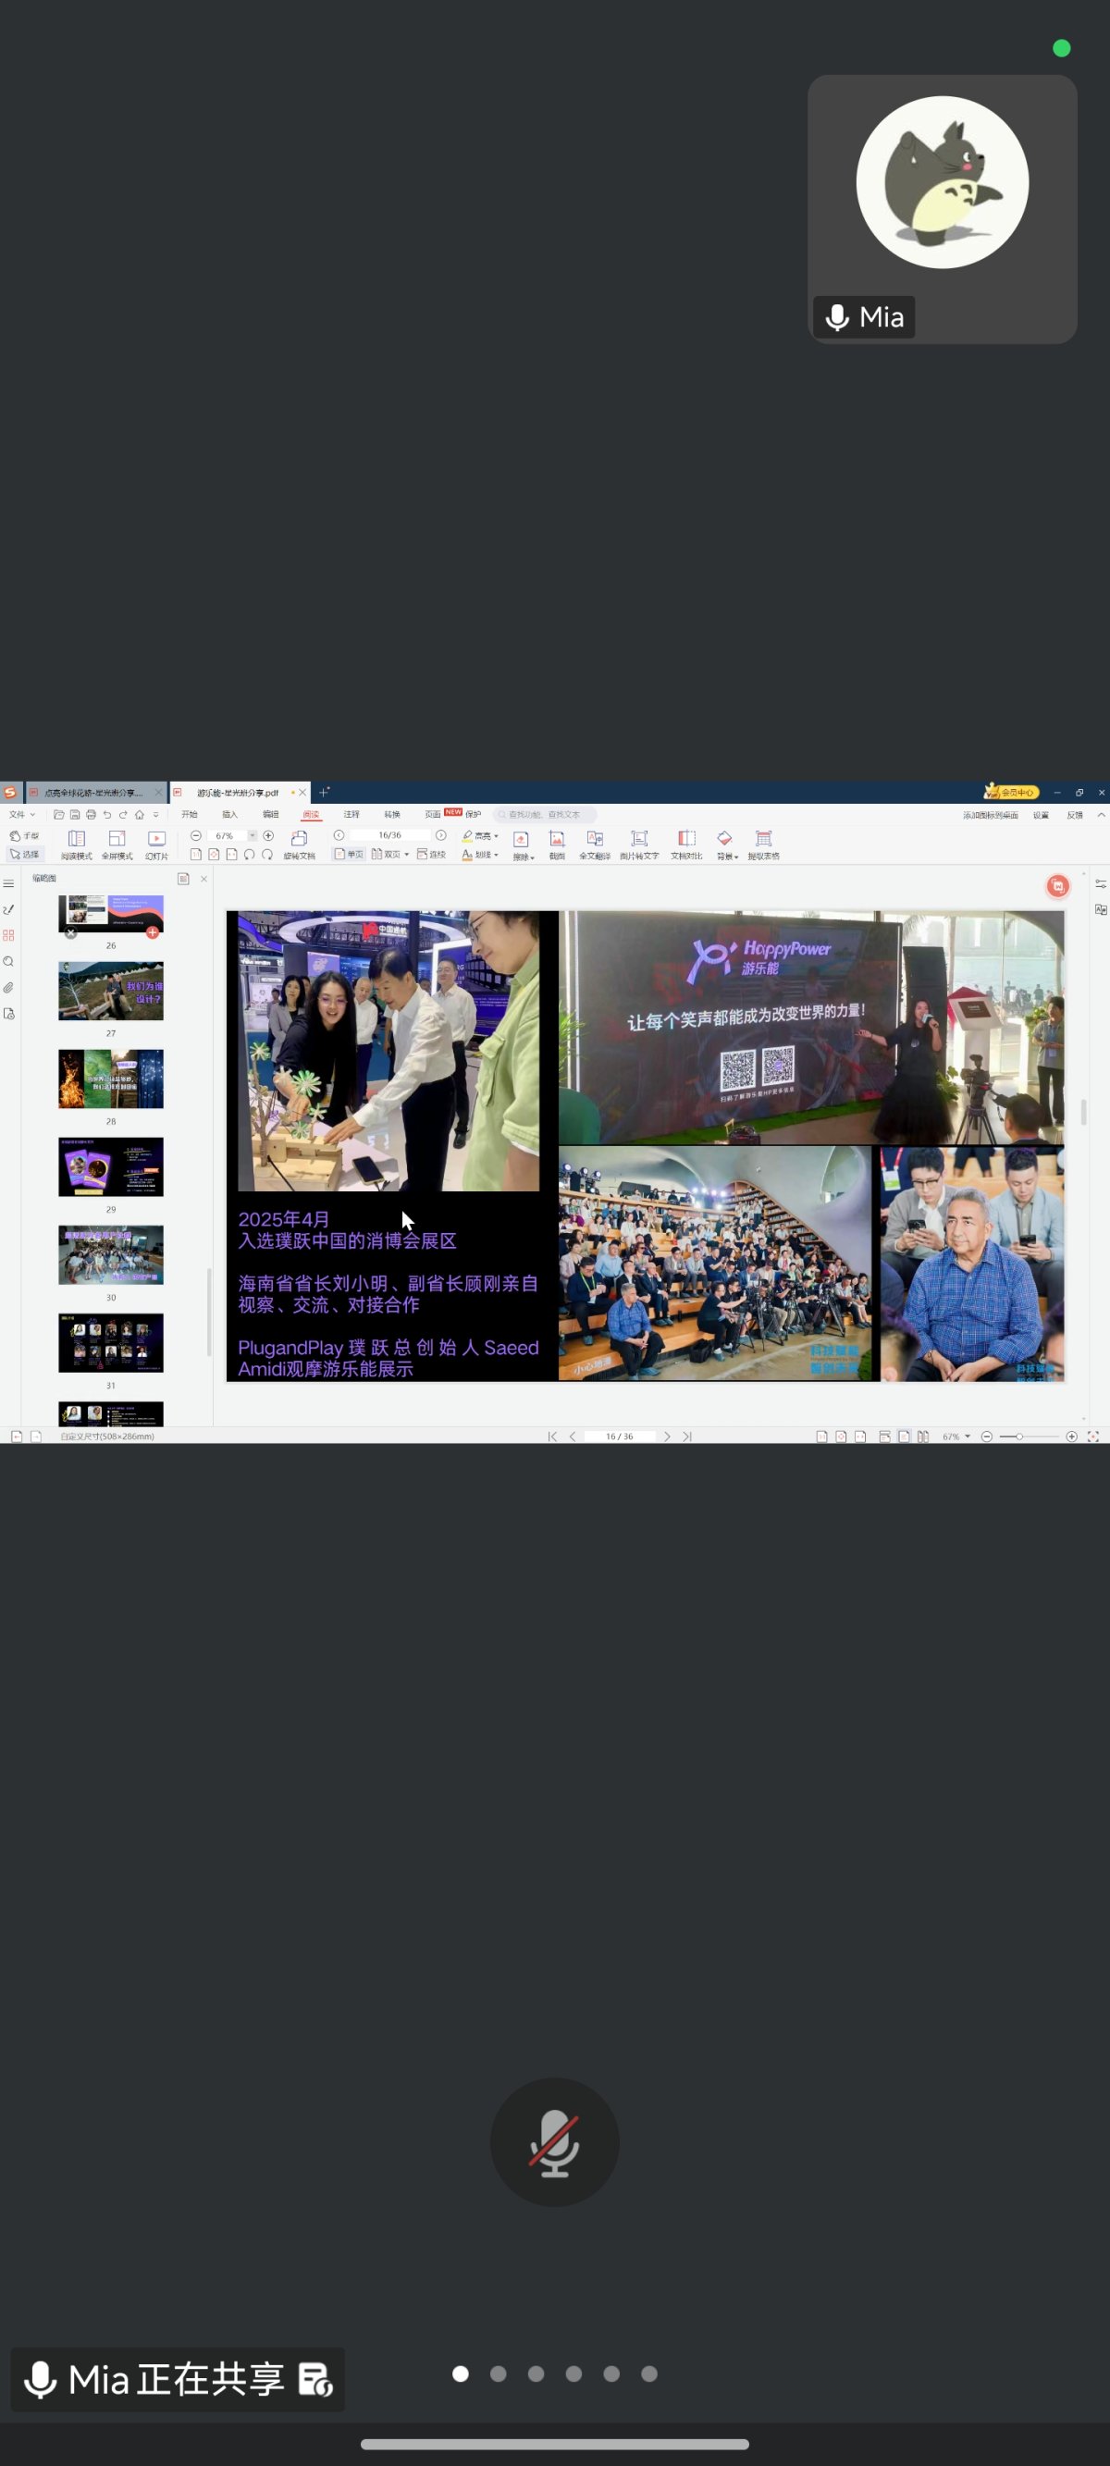Image resolution: width=1110 pixels, height=2466 pixels.
Task: Open the 页面 ribbon tab
Action: pyautogui.click(x=433, y=815)
